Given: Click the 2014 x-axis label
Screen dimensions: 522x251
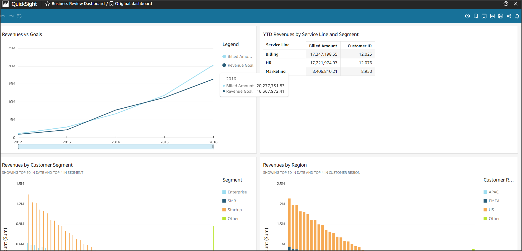Looking at the screenshot, I should click(x=116, y=142).
